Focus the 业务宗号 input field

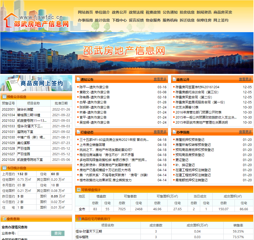pos(34,233)
